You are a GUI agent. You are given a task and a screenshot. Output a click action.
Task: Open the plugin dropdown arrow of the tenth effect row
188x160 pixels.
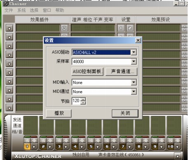tap(9, 108)
